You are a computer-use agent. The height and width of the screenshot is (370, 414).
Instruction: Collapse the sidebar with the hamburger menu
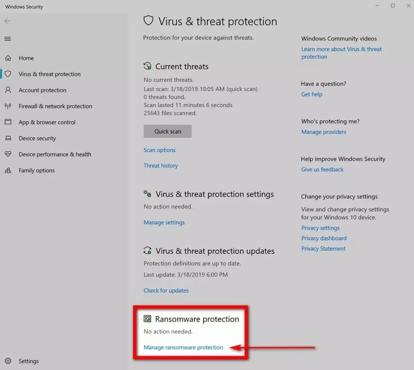pyautogui.click(x=8, y=38)
